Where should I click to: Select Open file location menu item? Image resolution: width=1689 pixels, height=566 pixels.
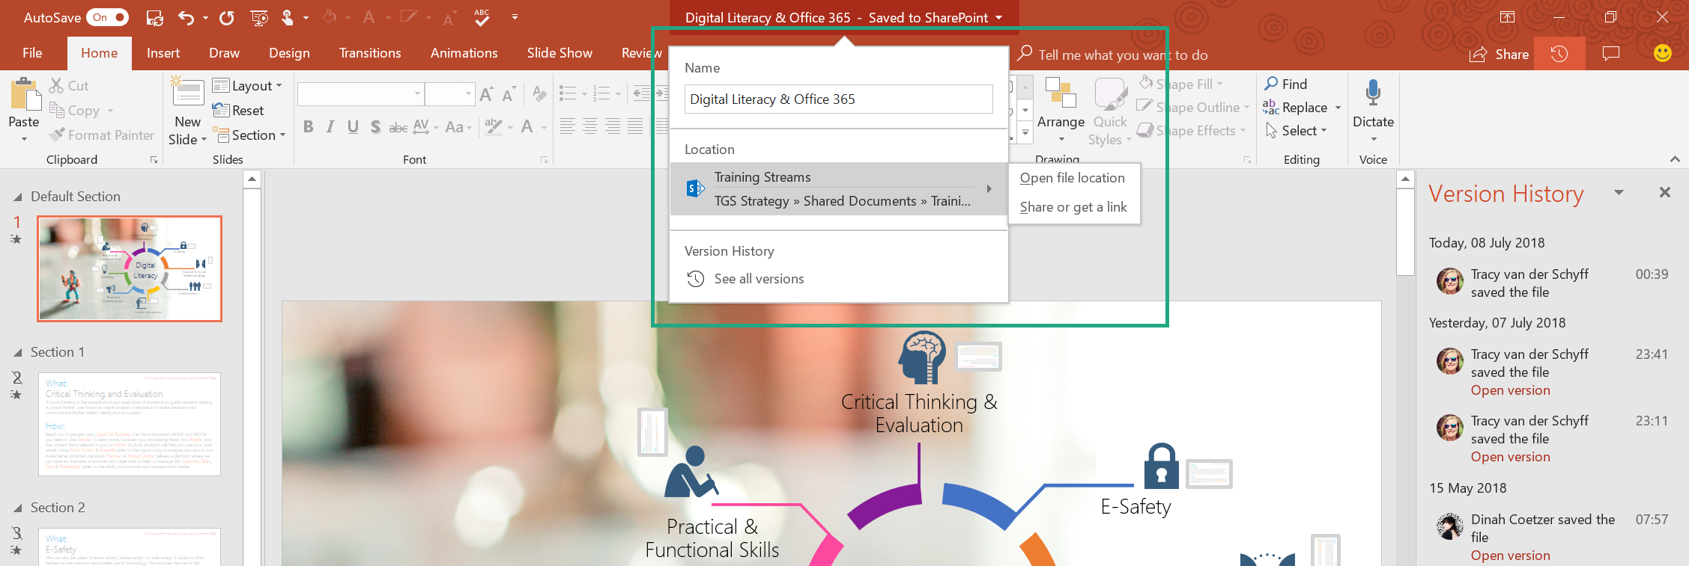coord(1072,178)
